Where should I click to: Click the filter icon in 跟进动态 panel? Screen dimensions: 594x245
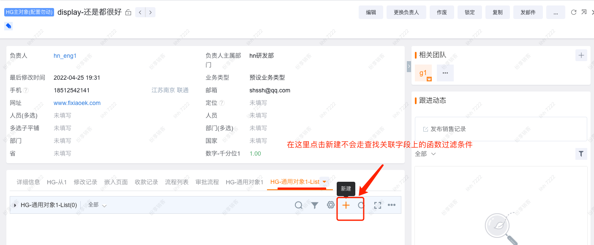click(581, 154)
